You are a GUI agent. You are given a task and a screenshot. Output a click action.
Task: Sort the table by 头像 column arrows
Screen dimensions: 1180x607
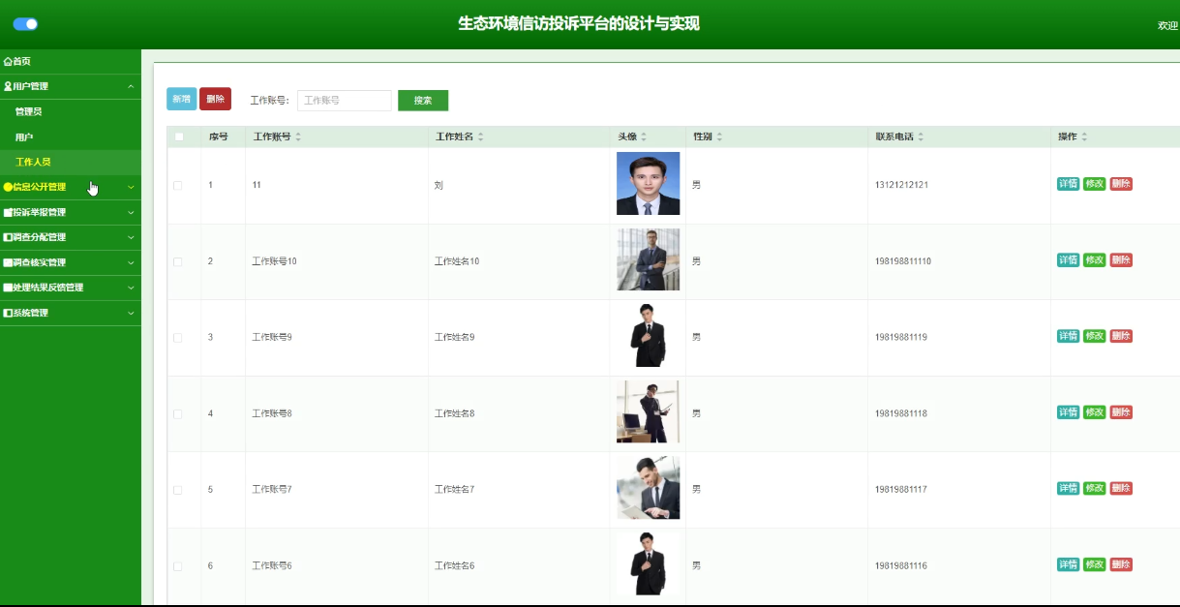click(644, 137)
